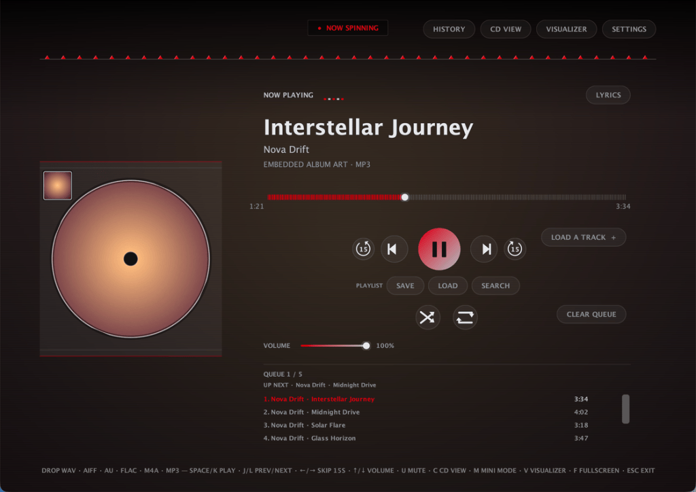Click the 'UP NEXT' line
The image size is (696, 492).
click(319, 385)
